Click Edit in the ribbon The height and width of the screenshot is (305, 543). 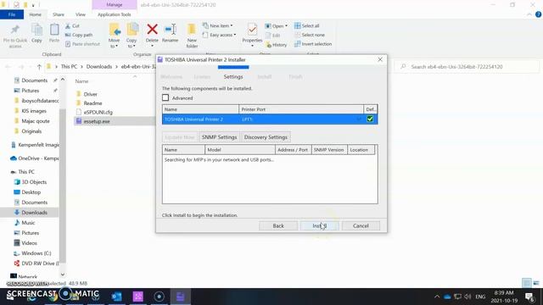pos(273,36)
